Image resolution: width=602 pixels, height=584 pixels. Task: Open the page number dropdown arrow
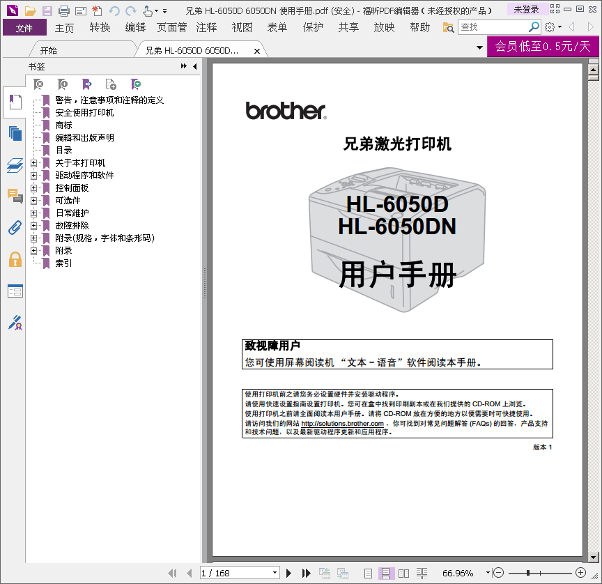275,572
